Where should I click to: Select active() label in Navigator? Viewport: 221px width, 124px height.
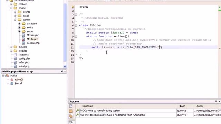[19, 80]
